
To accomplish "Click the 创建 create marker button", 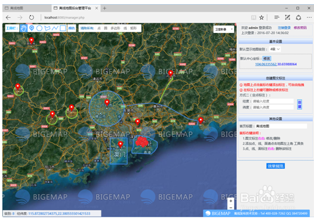I will (300, 104).
